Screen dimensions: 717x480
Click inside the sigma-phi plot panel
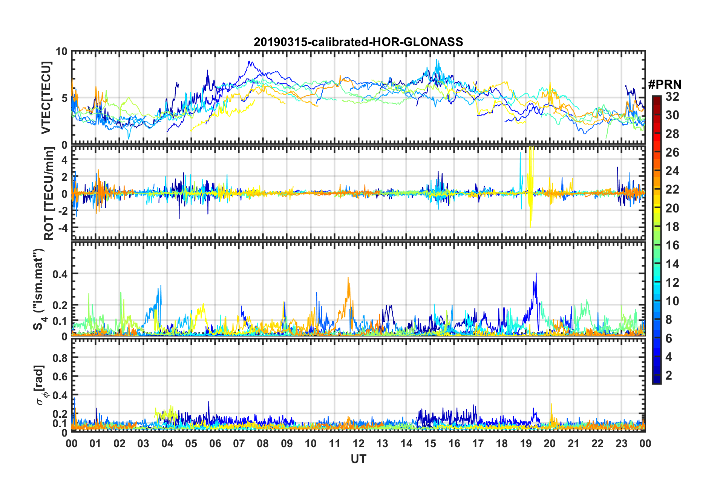click(x=358, y=385)
